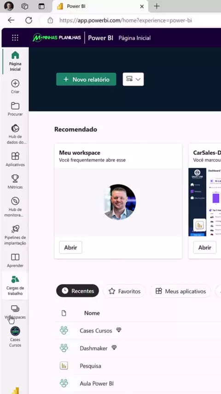Click the premium diamond icon beside Cases Cursos

[119, 330]
